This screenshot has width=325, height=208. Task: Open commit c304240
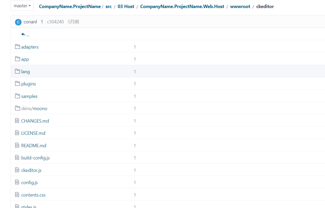point(55,22)
